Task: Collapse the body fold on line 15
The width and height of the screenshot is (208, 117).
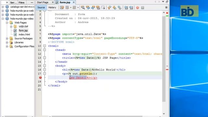Action: tap(45, 66)
